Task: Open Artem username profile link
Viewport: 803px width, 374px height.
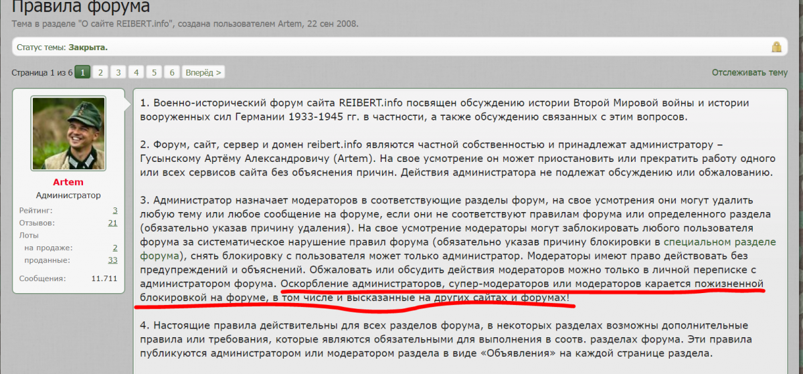Action: coord(68,183)
